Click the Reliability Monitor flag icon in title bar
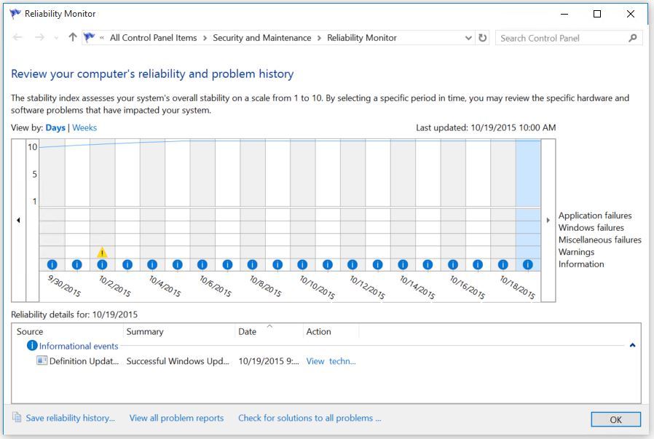This screenshot has height=439, width=654. (x=15, y=14)
